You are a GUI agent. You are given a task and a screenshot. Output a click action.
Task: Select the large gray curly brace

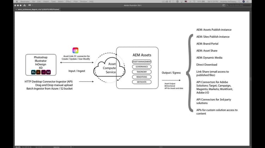(x=190, y=73)
